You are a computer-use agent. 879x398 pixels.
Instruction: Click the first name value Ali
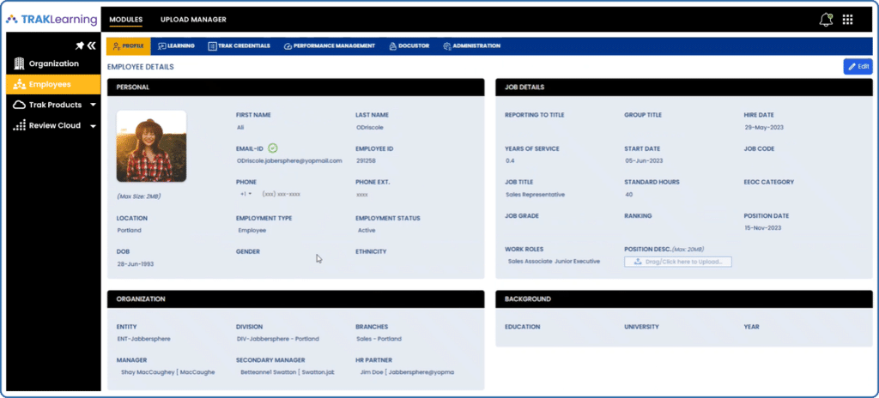240,127
